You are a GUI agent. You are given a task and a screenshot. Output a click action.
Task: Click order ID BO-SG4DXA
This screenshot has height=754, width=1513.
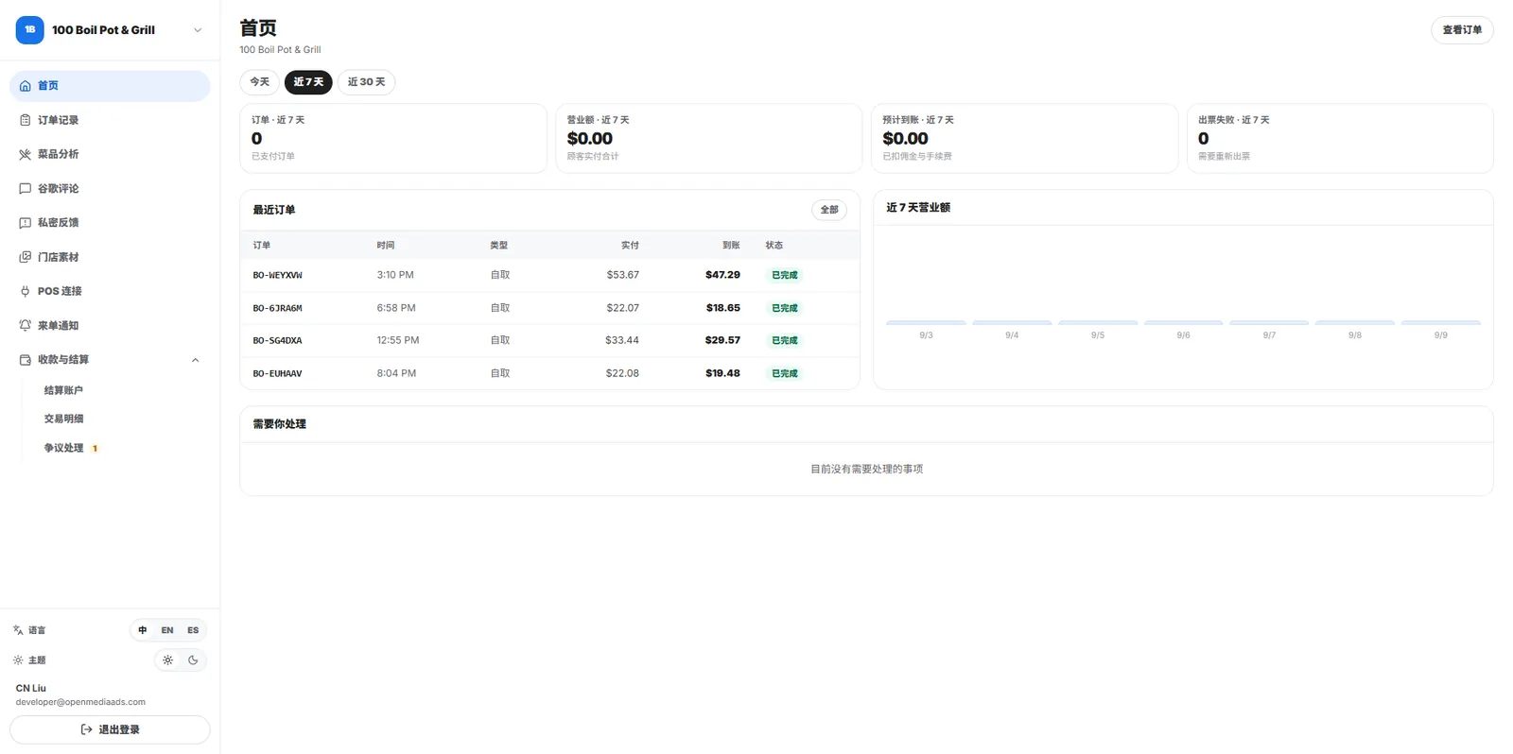[278, 341]
